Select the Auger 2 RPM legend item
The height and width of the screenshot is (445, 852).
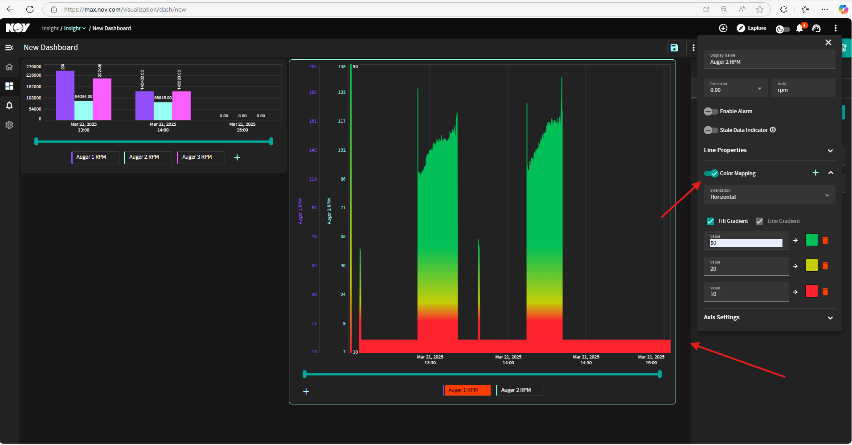point(520,390)
